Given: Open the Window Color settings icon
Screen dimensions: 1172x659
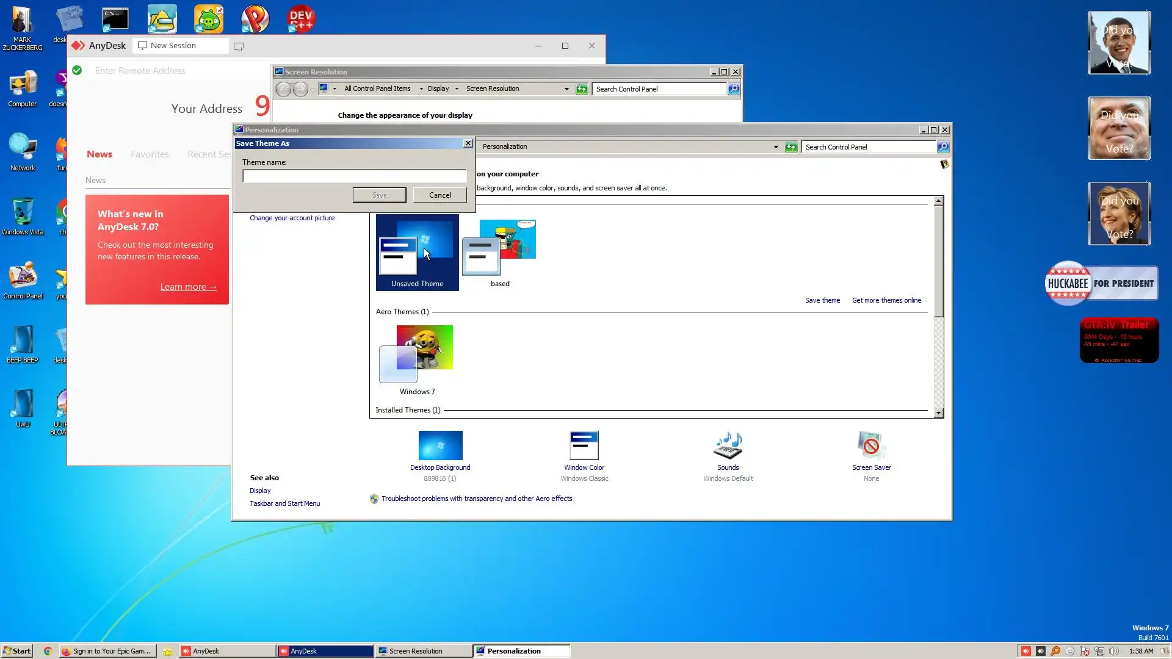Looking at the screenshot, I should [x=584, y=445].
